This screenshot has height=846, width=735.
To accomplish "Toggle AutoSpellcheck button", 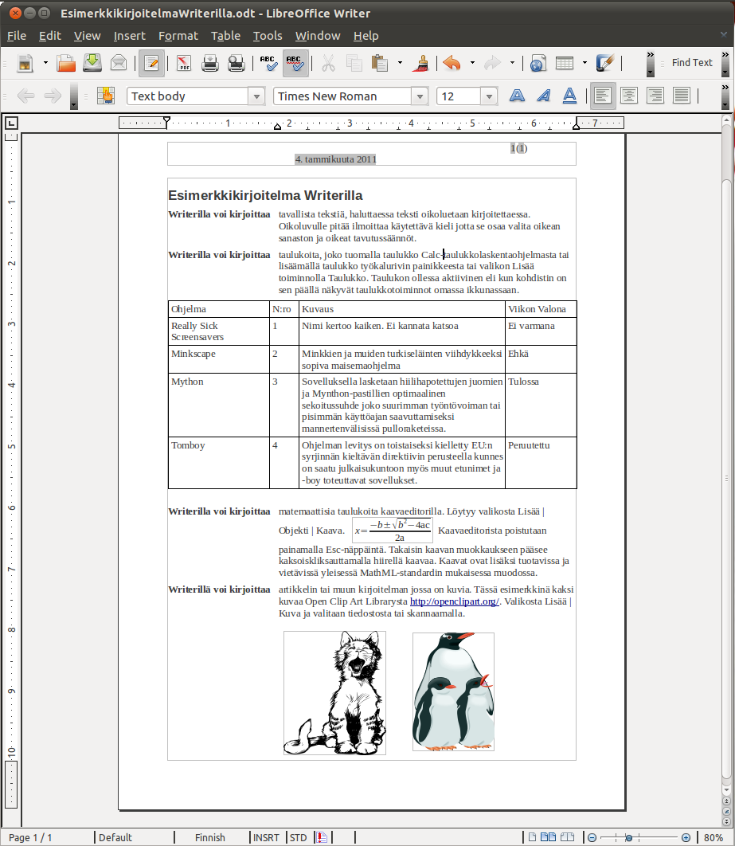I will click(x=295, y=63).
